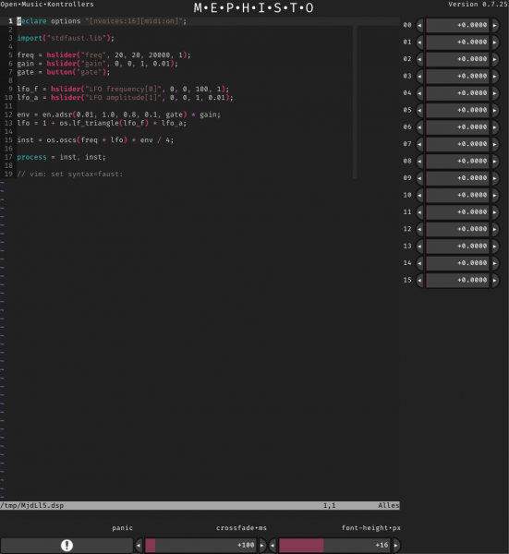Increase control 03 with right arrow

coord(495,76)
